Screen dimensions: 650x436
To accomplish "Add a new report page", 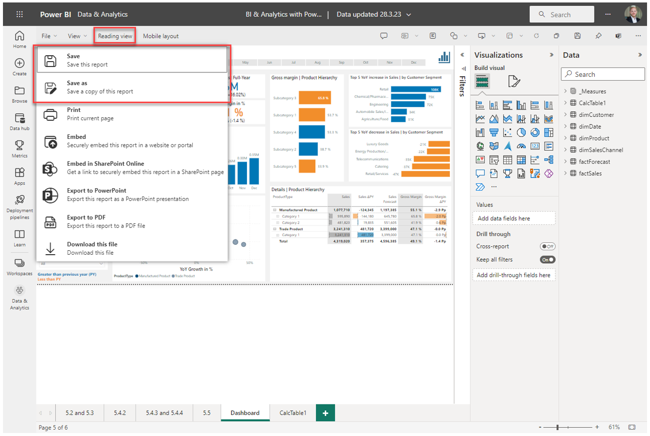I will (x=325, y=413).
